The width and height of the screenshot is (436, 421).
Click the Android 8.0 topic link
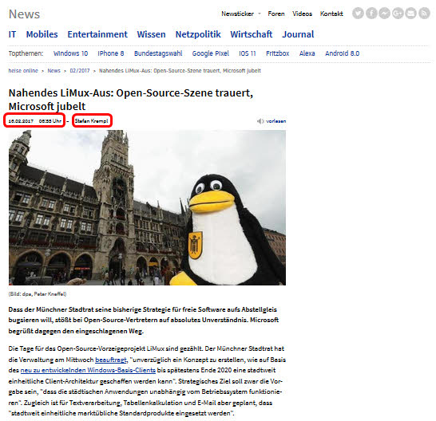(x=343, y=53)
